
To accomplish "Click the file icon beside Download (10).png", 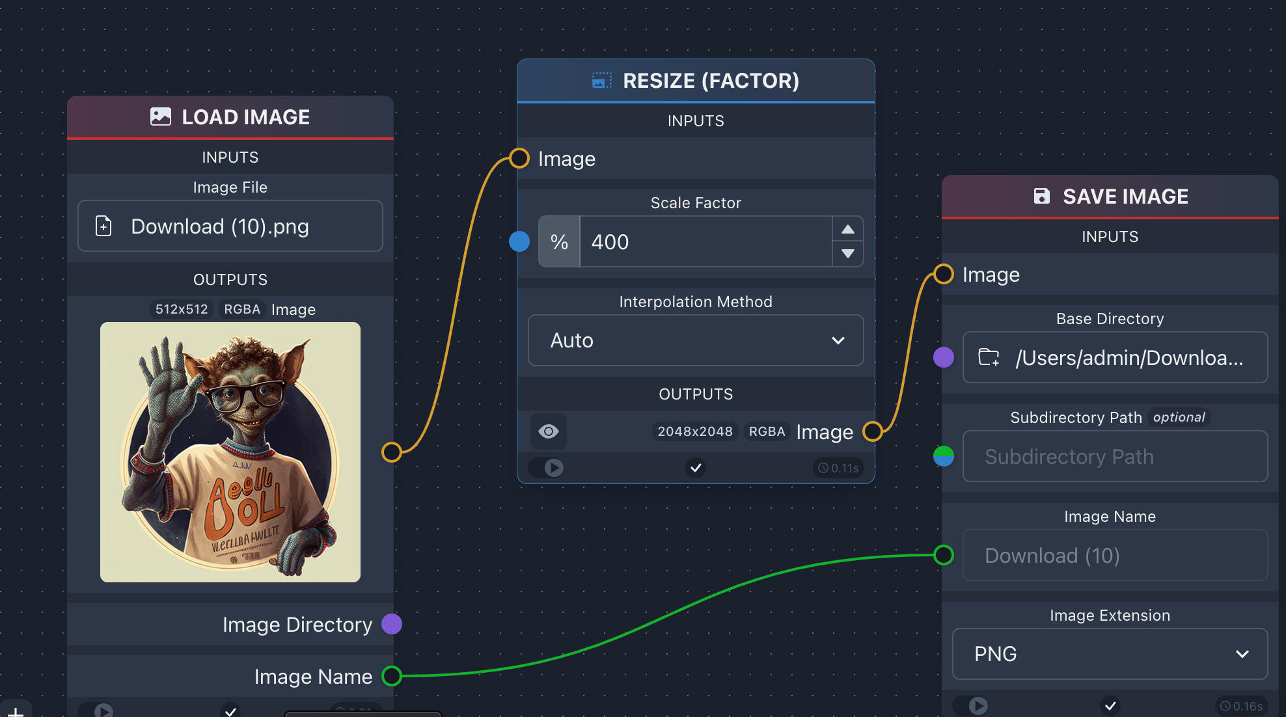I will click(103, 226).
